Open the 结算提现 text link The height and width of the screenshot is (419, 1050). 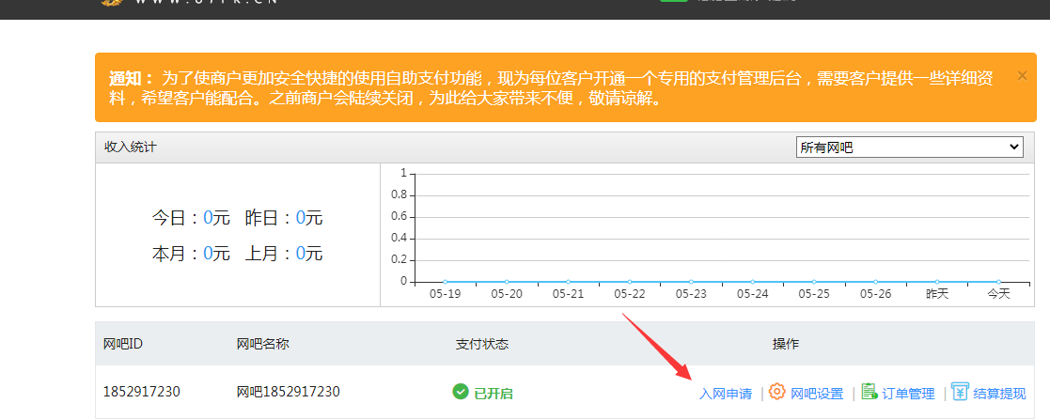pos(999,394)
